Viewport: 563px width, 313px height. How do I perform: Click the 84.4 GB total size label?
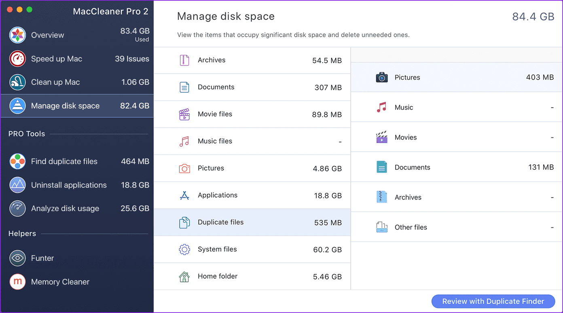click(x=533, y=17)
